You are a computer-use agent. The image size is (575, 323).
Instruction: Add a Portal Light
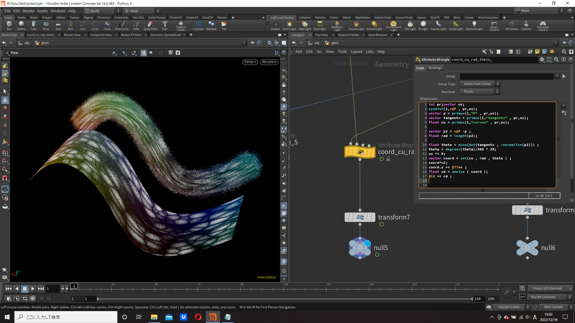tap(456, 26)
